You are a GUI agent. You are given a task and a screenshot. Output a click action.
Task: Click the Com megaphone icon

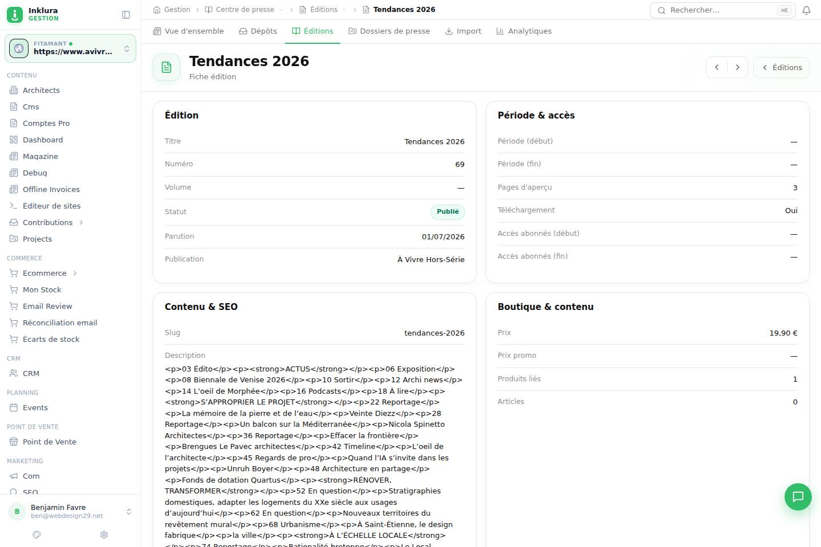(14, 476)
